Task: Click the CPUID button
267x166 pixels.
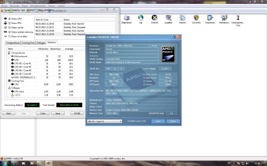Action: coord(77,113)
